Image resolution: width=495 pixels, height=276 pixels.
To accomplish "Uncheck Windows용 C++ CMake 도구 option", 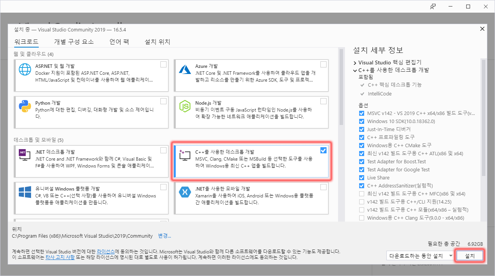I will [x=361, y=145].
